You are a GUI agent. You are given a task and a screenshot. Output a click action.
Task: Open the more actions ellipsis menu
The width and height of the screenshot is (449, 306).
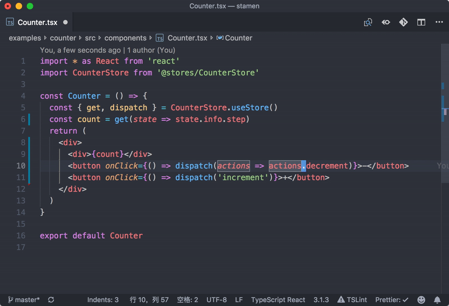[x=439, y=22]
